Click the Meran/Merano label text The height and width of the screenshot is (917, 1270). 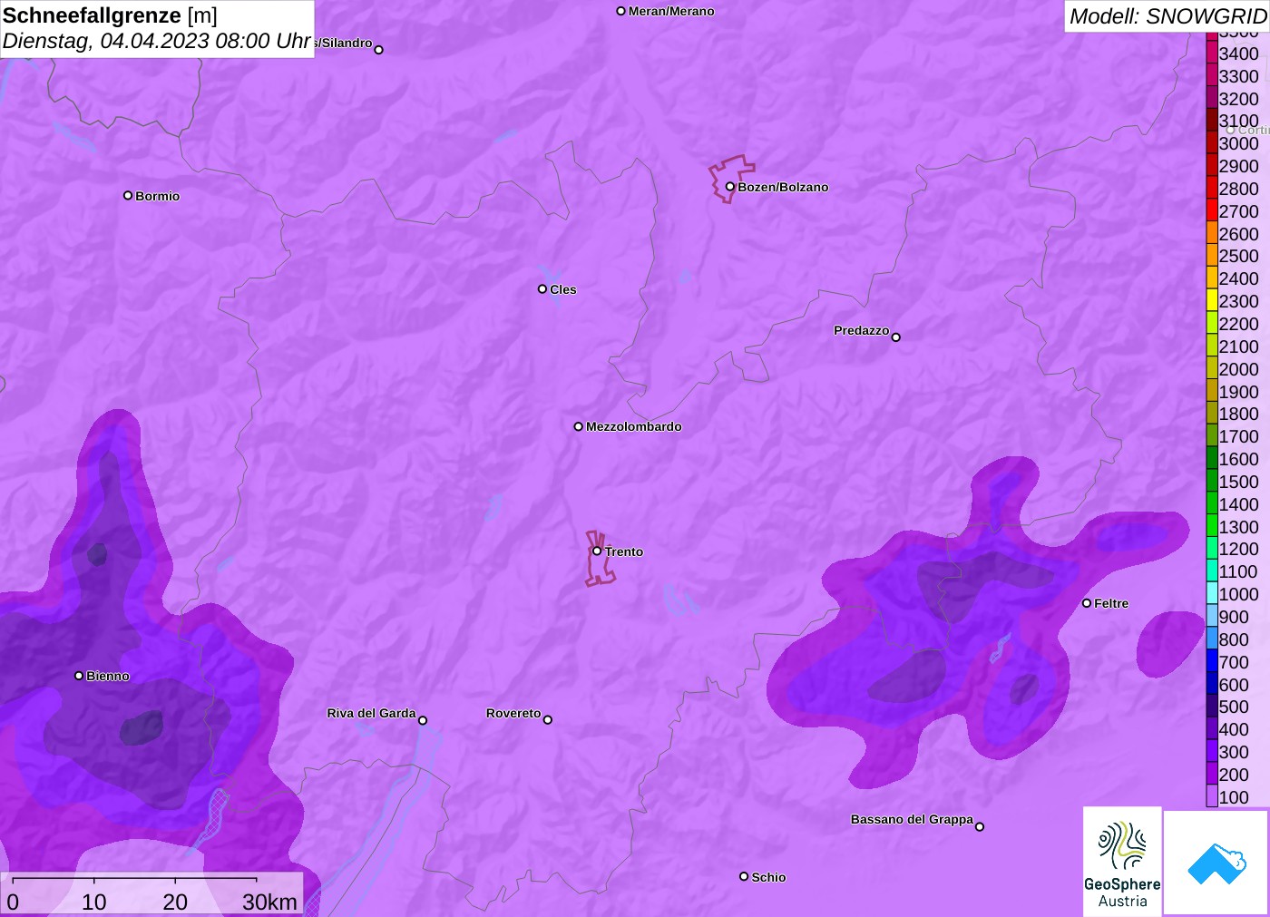(671, 11)
